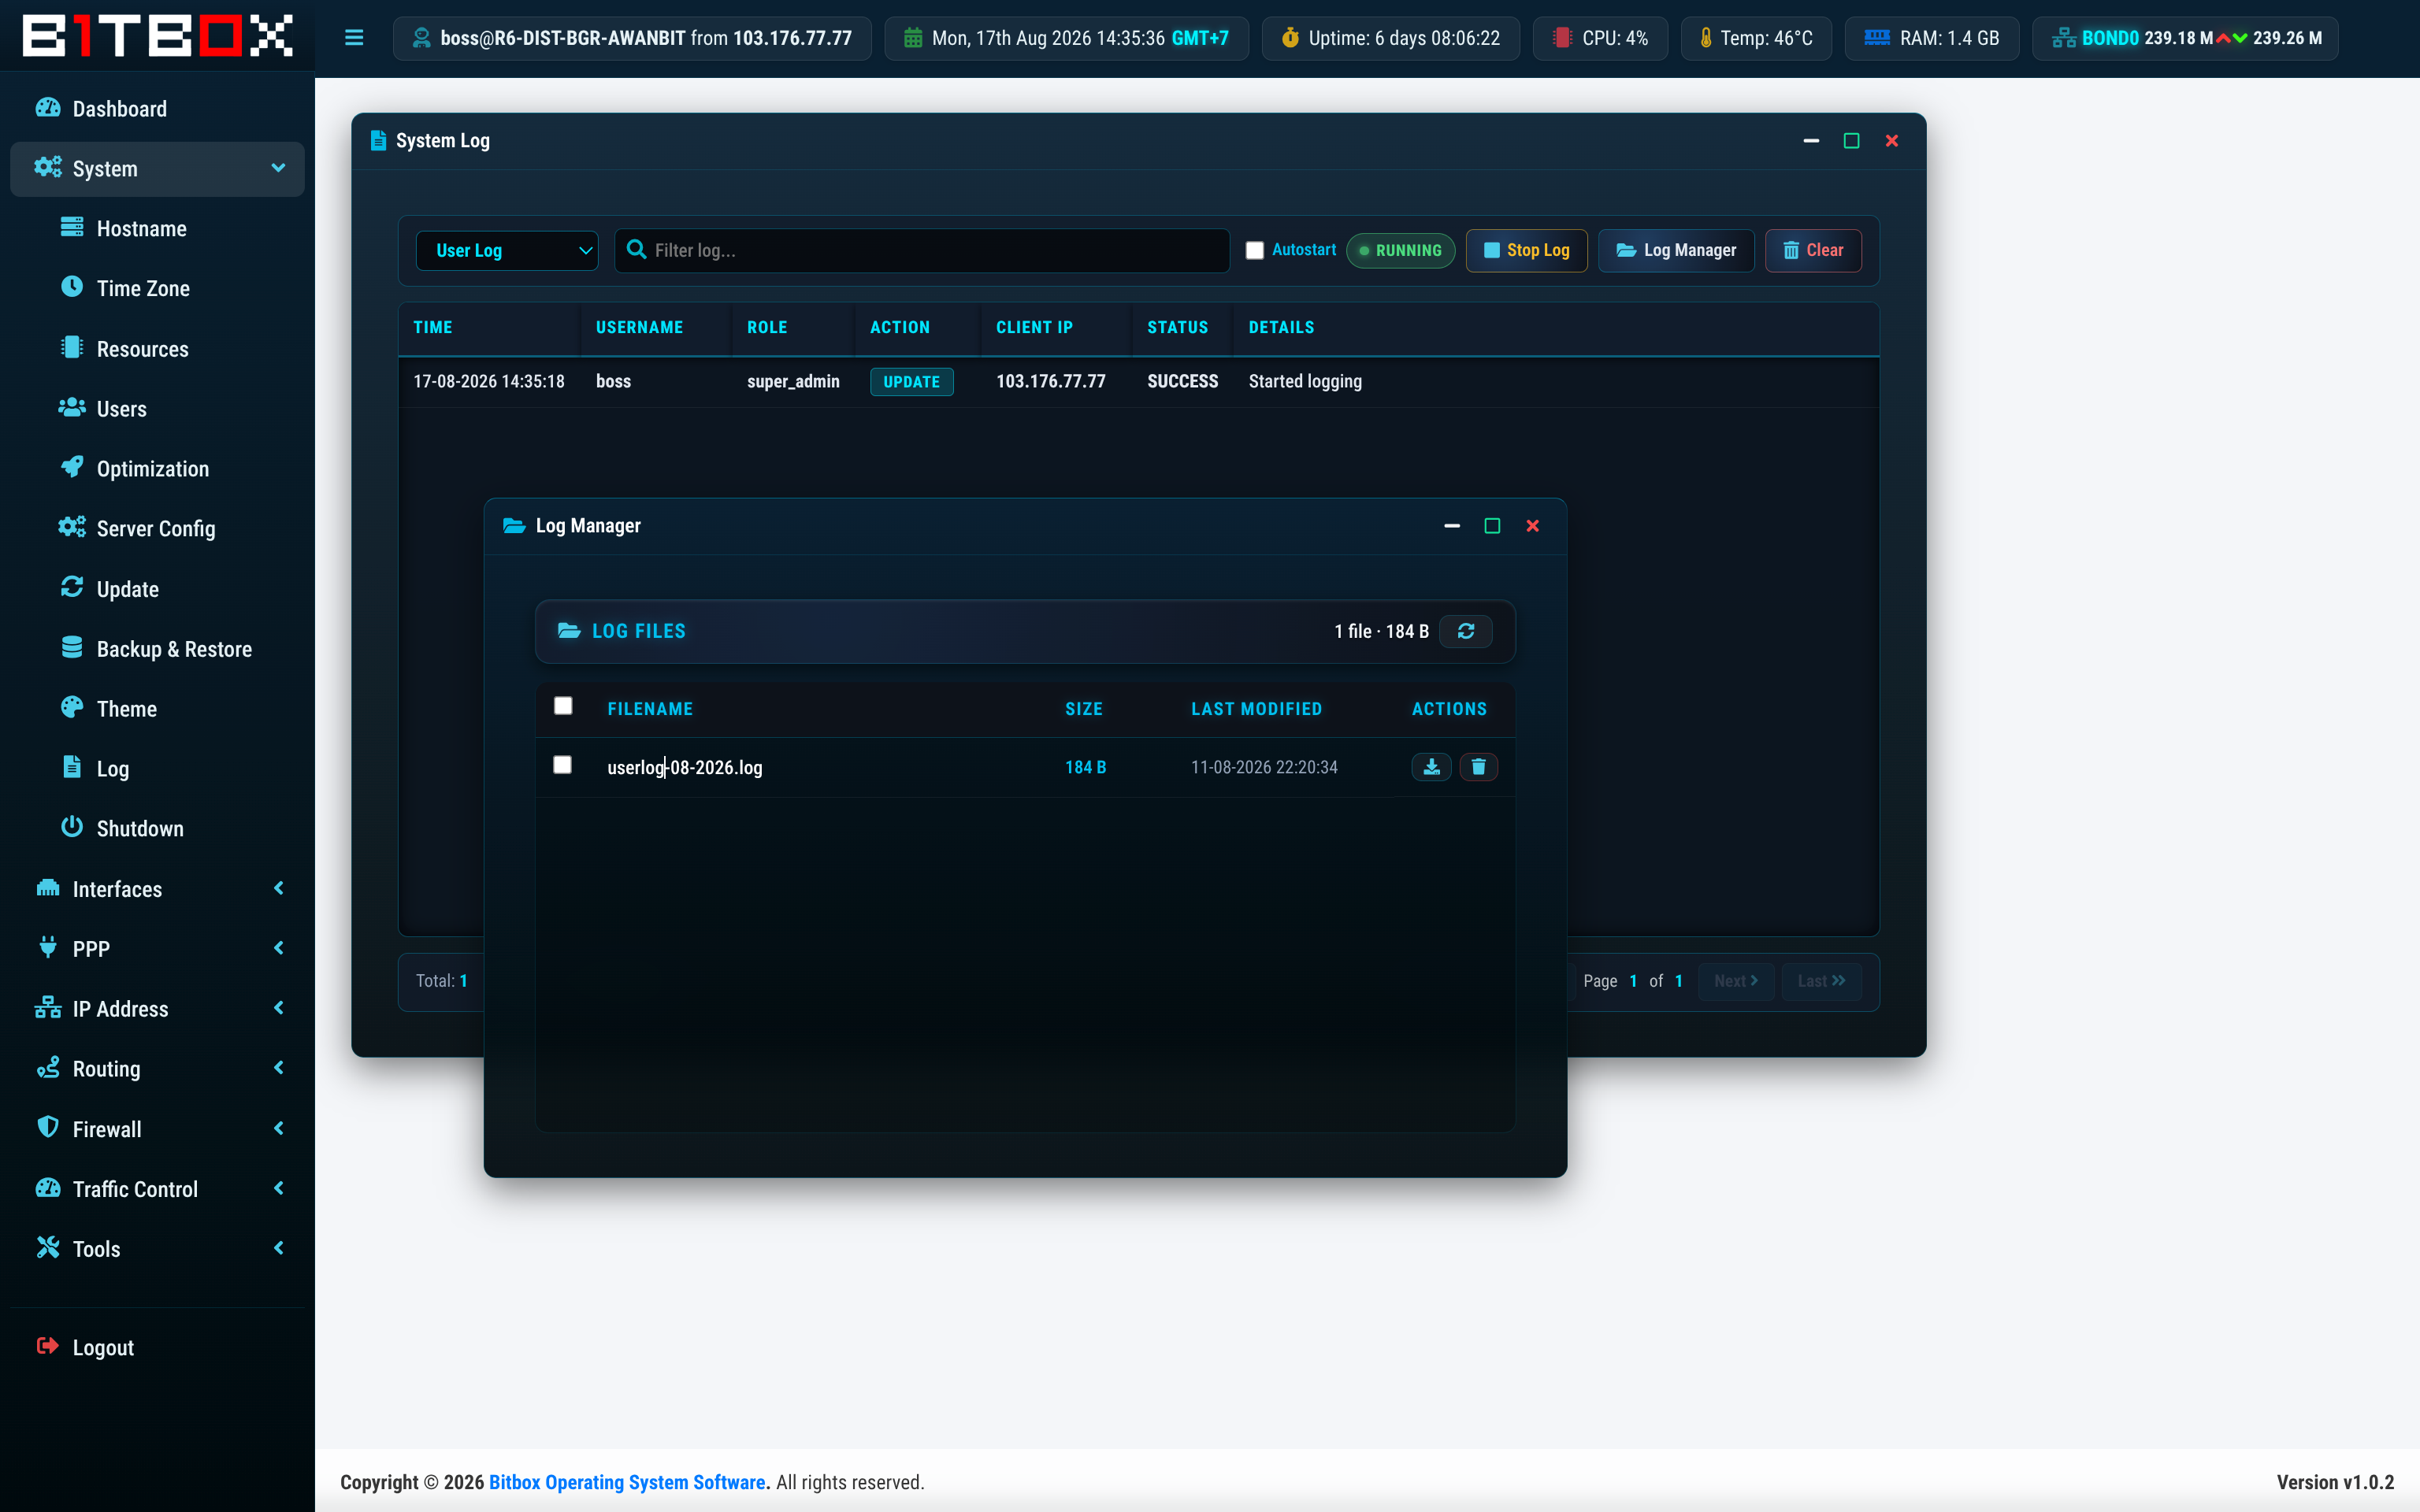This screenshot has width=2420, height=1512.
Task: Expand the Firewall menu
Action: point(157,1129)
